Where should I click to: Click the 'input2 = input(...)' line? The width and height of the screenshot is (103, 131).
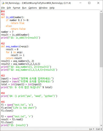[27, 81]
